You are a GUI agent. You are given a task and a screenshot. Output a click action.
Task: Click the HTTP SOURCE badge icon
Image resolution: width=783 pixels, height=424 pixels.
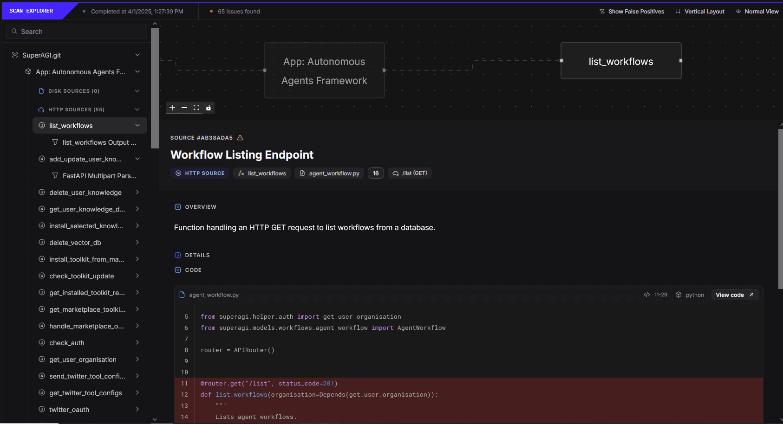tap(178, 173)
